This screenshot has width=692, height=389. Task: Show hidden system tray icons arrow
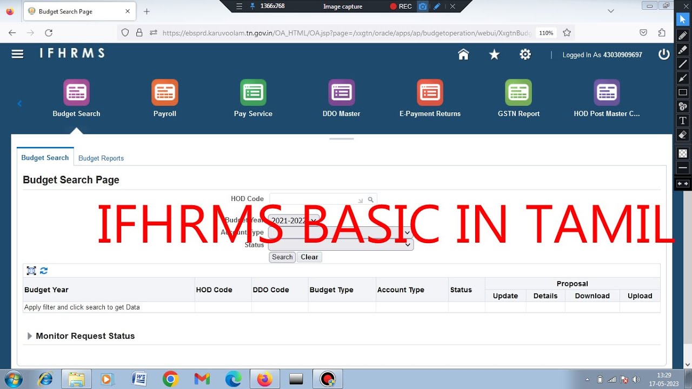pos(588,379)
